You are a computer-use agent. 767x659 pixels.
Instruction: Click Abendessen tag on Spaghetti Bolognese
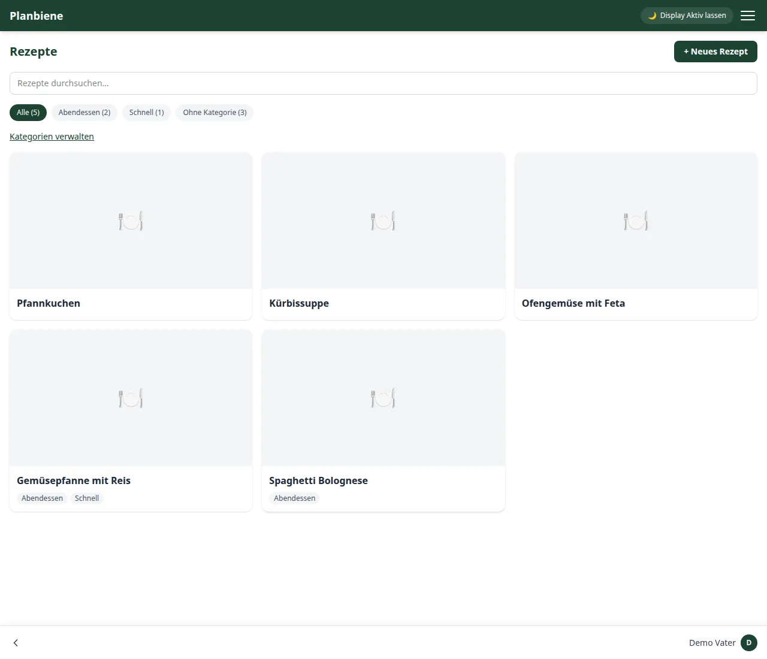[295, 498]
